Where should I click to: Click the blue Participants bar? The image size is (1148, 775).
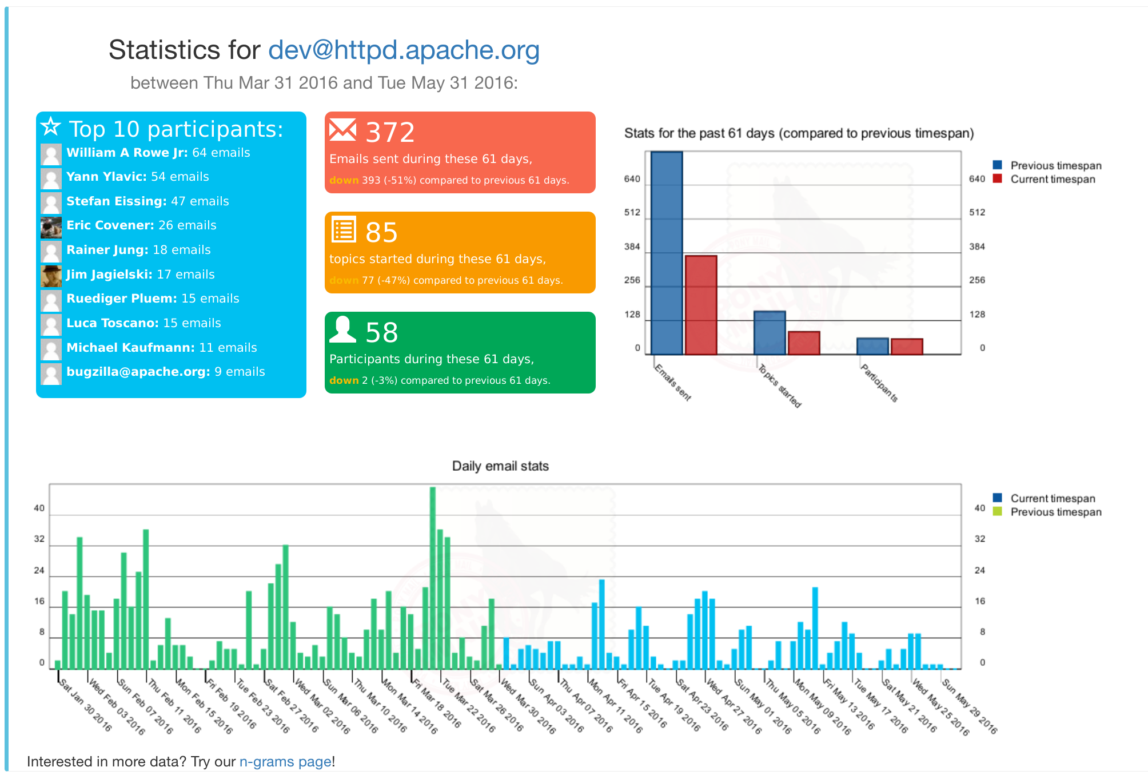(x=872, y=347)
